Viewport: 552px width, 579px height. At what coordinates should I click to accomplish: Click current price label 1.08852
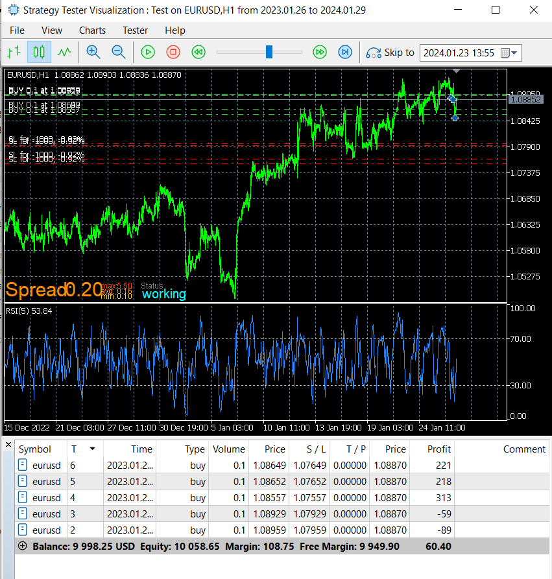tap(526, 99)
